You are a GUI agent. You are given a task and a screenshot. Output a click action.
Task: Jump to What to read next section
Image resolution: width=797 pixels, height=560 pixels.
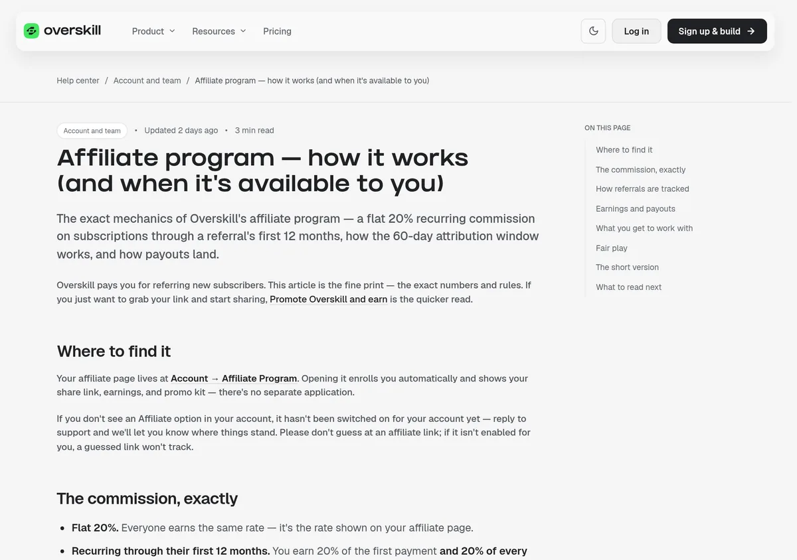[x=628, y=287]
